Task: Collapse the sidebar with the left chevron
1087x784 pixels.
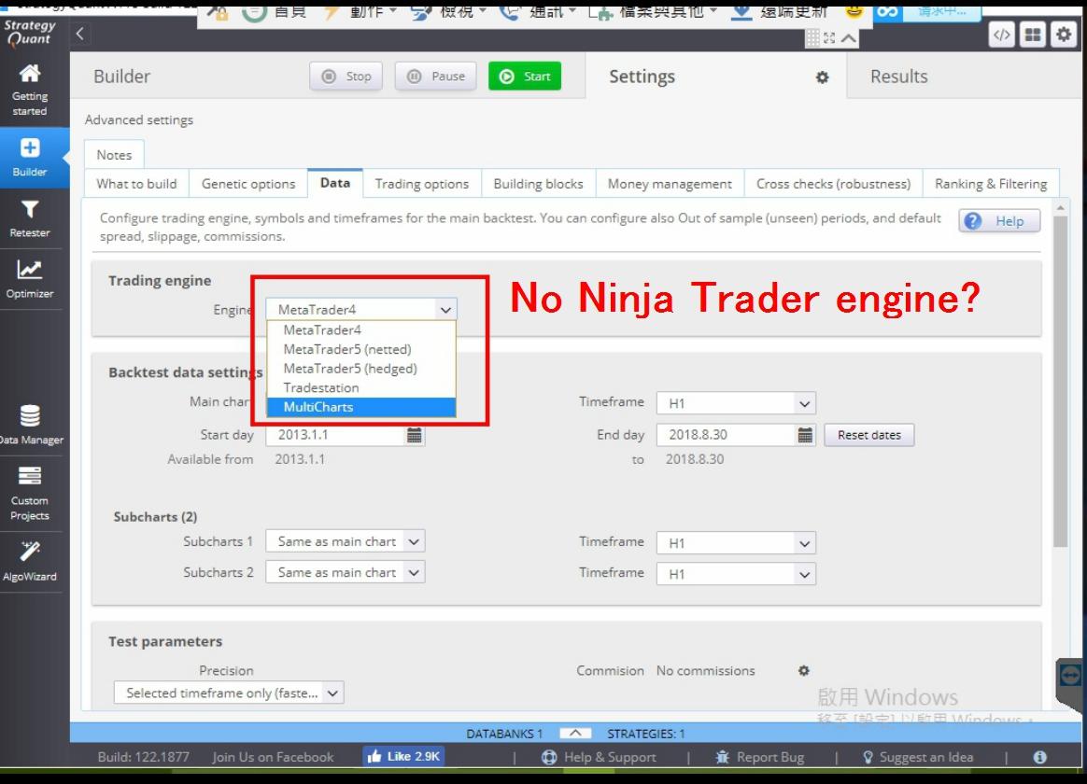Action: [x=79, y=34]
